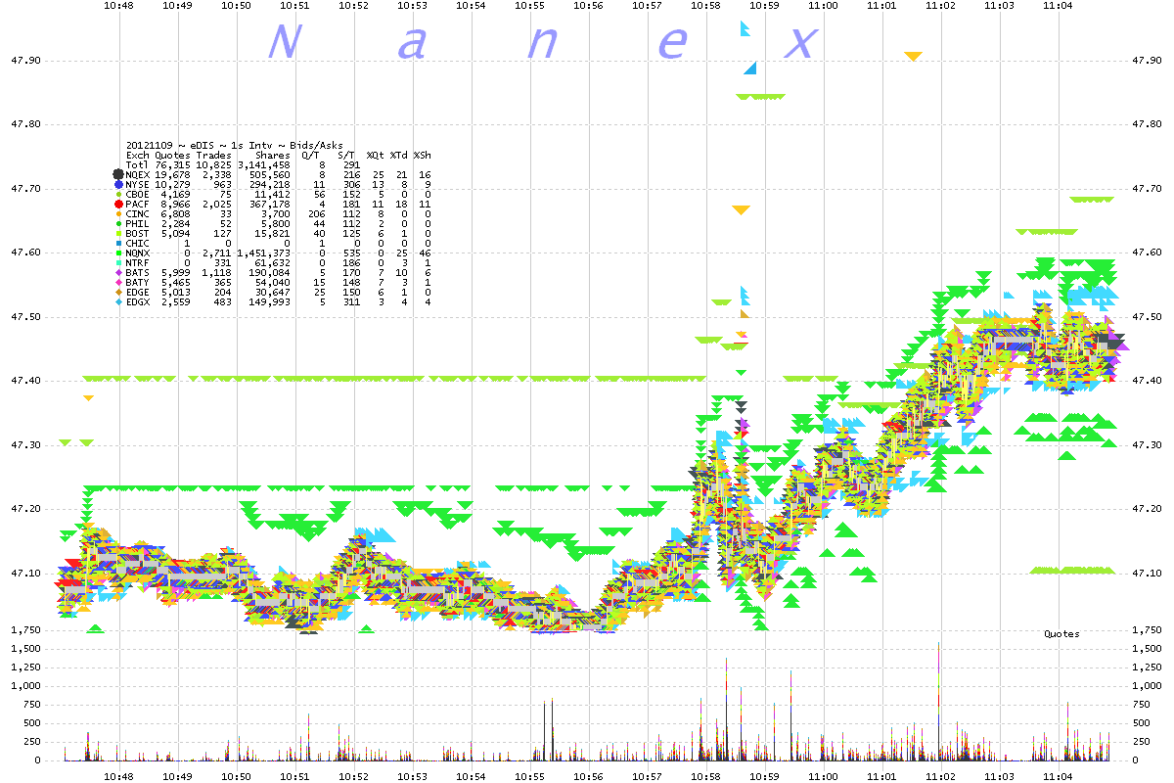The height and width of the screenshot is (783, 1174).
Task: Click the green PHIL legend dot
Action: click(118, 223)
